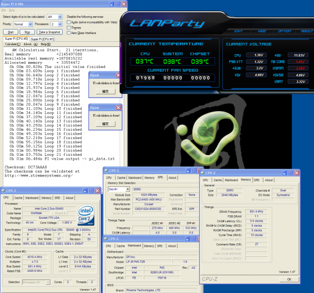
Task: Open the Processor #1 selection dropdown
Action: (48, 282)
